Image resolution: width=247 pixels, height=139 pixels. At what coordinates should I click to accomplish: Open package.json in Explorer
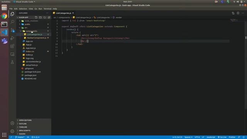tap(34, 75)
